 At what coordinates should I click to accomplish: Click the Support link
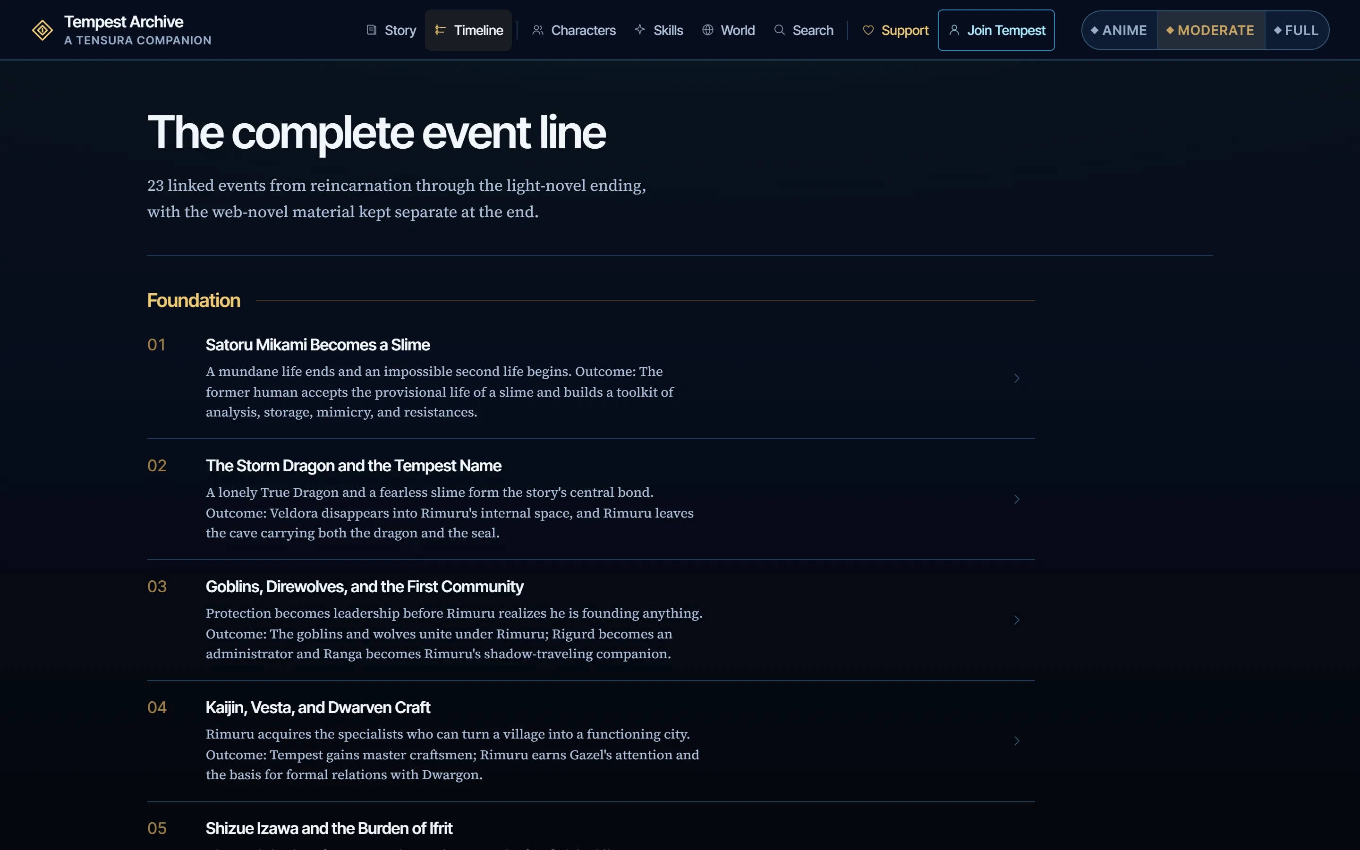tap(896, 30)
